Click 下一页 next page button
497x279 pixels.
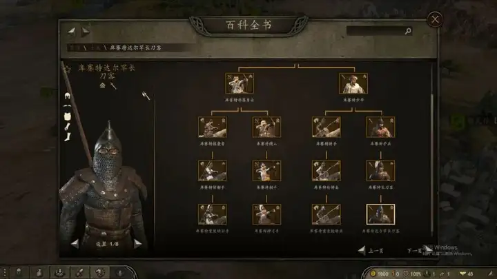[x=420, y=250]
